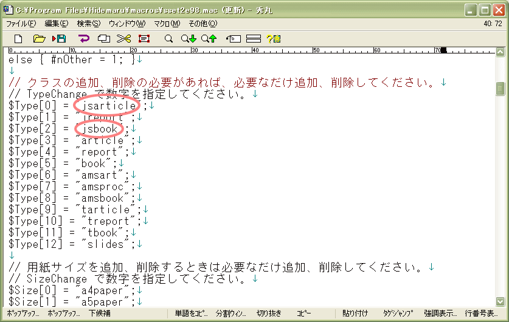This screenshot has width=509, height=322.
Task: Open the 検索(S) menu
Action: [88, 24]
